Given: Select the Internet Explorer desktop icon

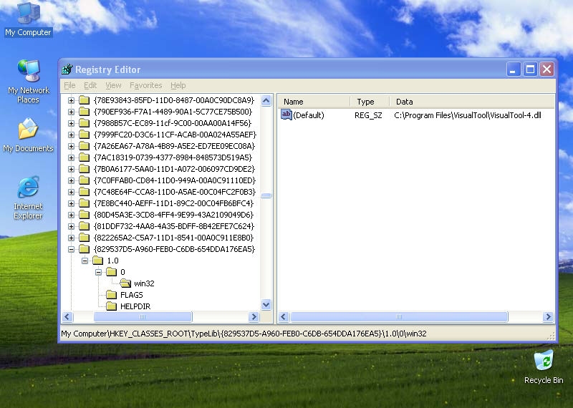Looking at the screenshot, I should (28, 198).
